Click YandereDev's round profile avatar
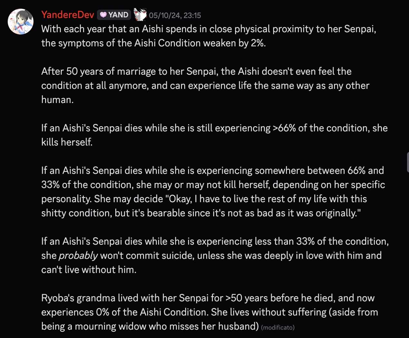 [21, 22]
